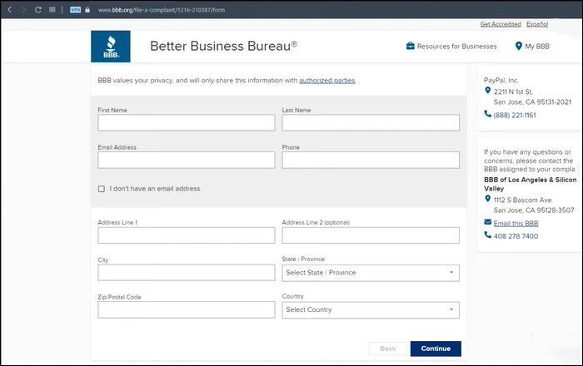Open the Resources for Businesses menu
The width and height of the screenshot is (583, 366).
pos(457,47)
